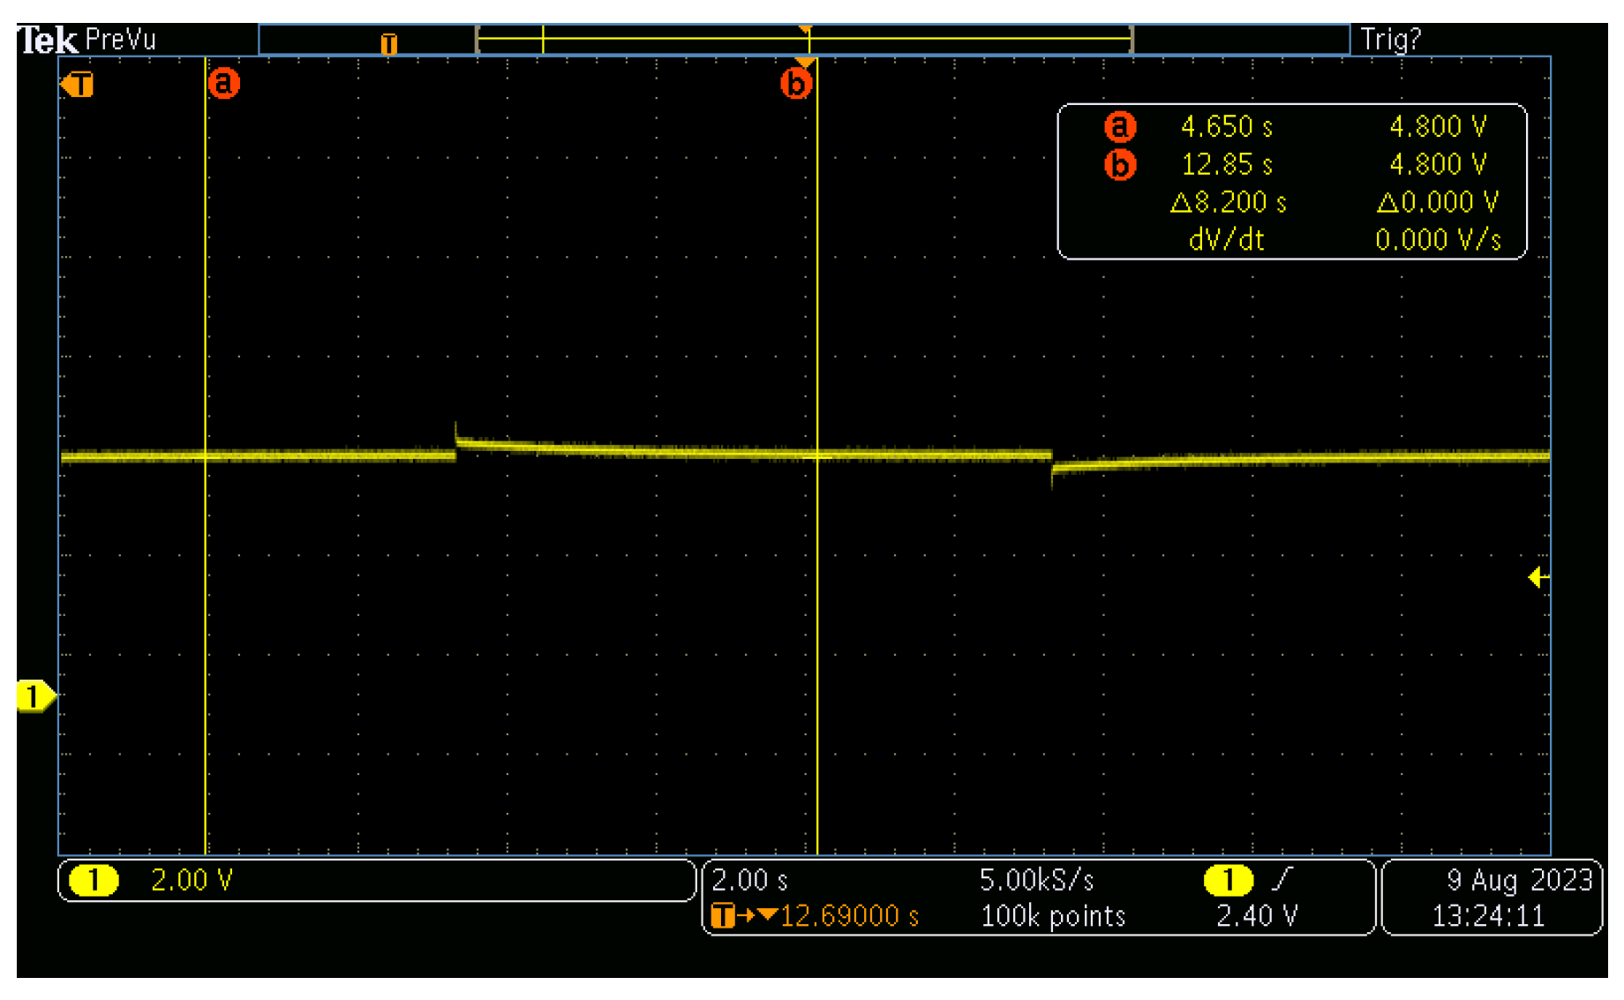Click the '13:24:11' time readout
The height and width of the screenshot is (1000, 1624).
tap(1488, 916)
